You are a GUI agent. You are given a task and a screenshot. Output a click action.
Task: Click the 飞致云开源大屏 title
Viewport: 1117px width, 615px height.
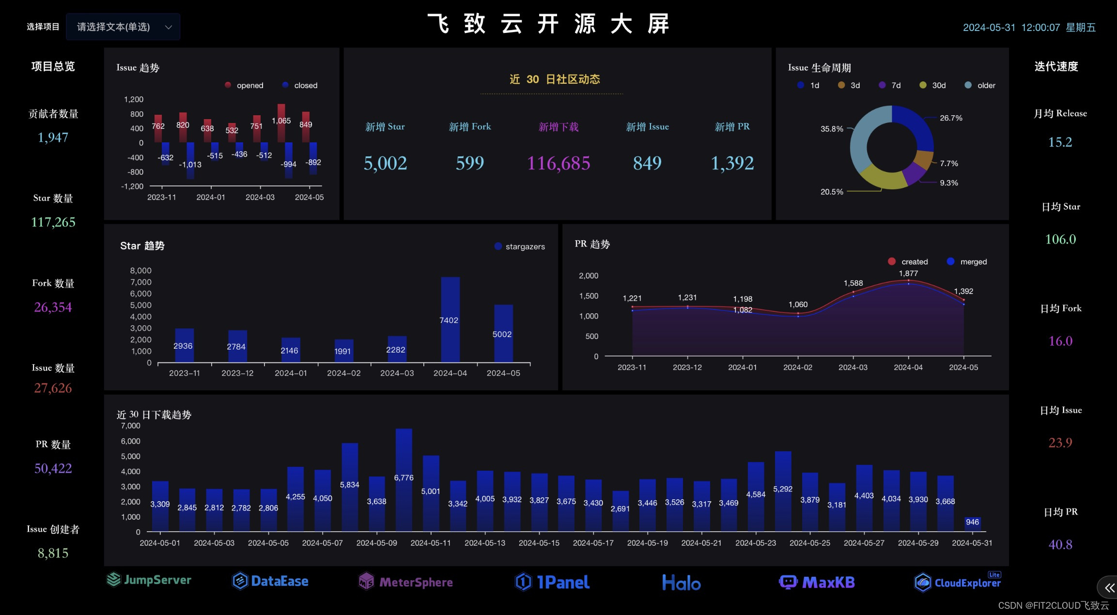[x=549, y=24]
